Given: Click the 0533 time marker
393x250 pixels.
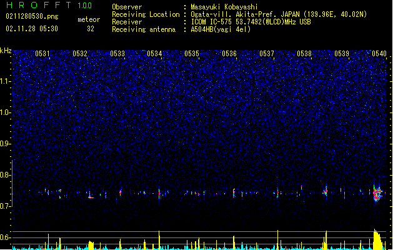Looking at the screenshot, I should tap(117, 54).
